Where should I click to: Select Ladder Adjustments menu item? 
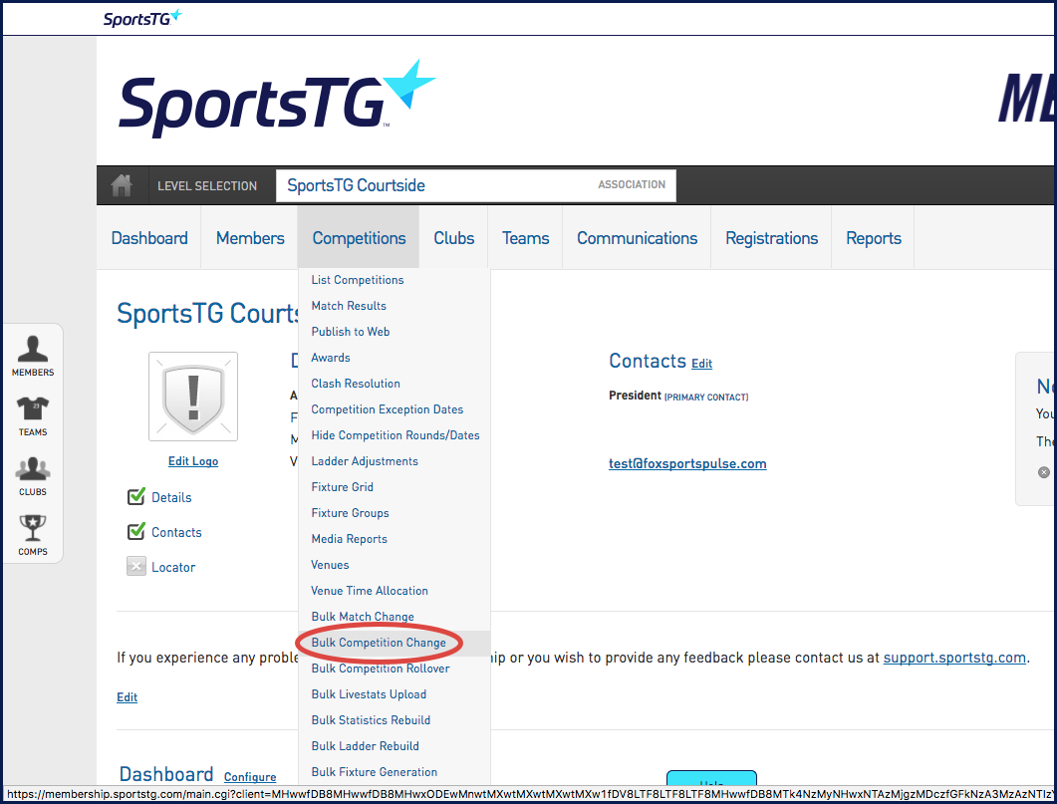pyautogui.click(x=365, y=461)
